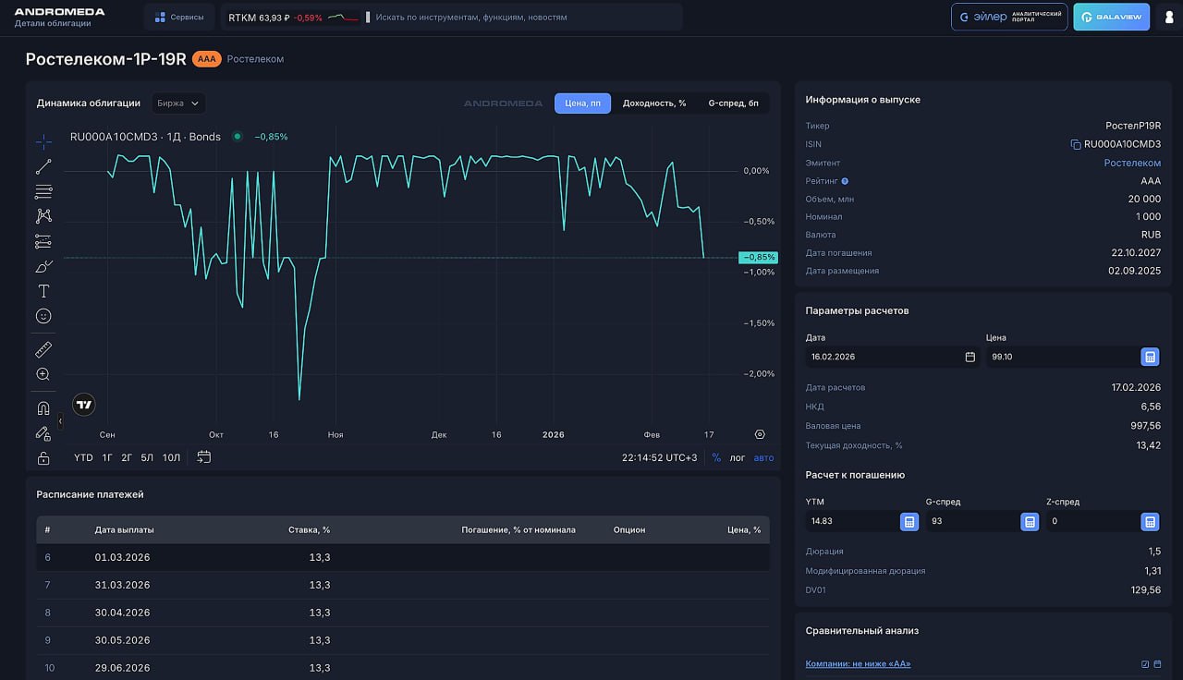Copy the ISIN RU000A10CMD3
Screen dimensions: 1183x680
[x=1075, y=144]
